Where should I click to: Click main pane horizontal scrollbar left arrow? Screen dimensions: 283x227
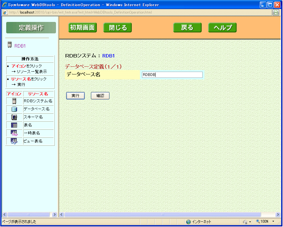tap(62, 214)
